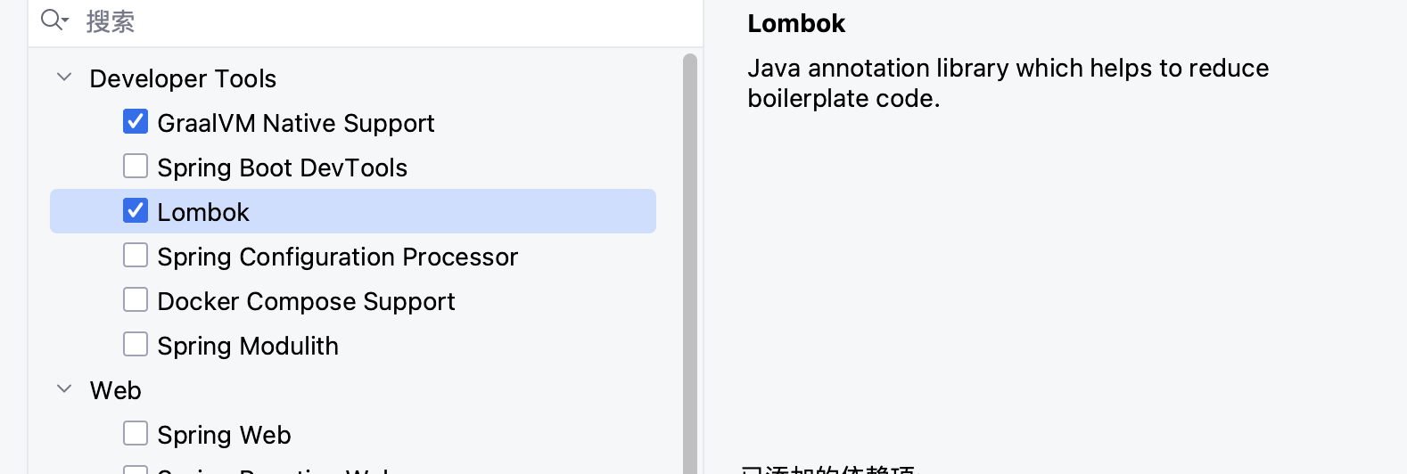Select Spring Configuration Processor label

(x=338, y=257)
